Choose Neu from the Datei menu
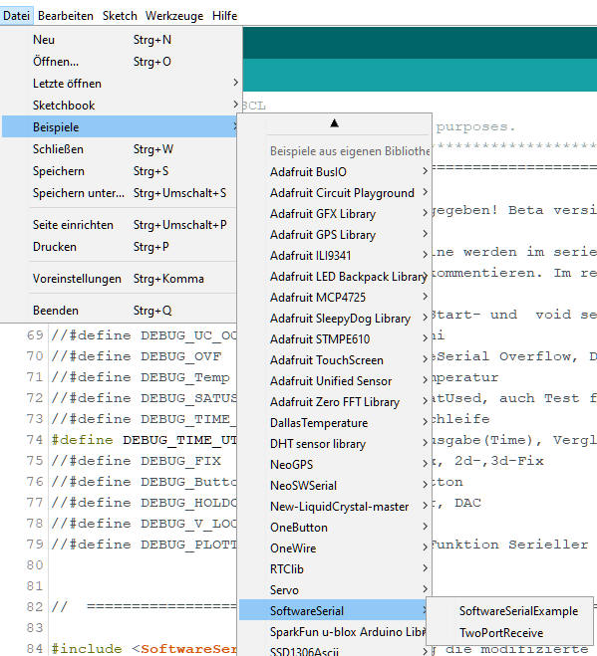The image size is (597, 656). (121, 40)
